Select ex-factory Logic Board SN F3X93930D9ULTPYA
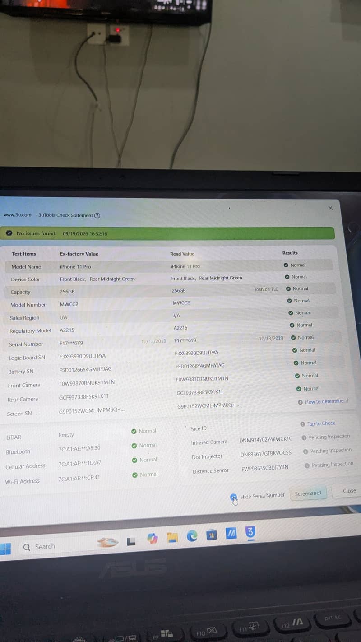The image size is (361, 642). (83, 356)
